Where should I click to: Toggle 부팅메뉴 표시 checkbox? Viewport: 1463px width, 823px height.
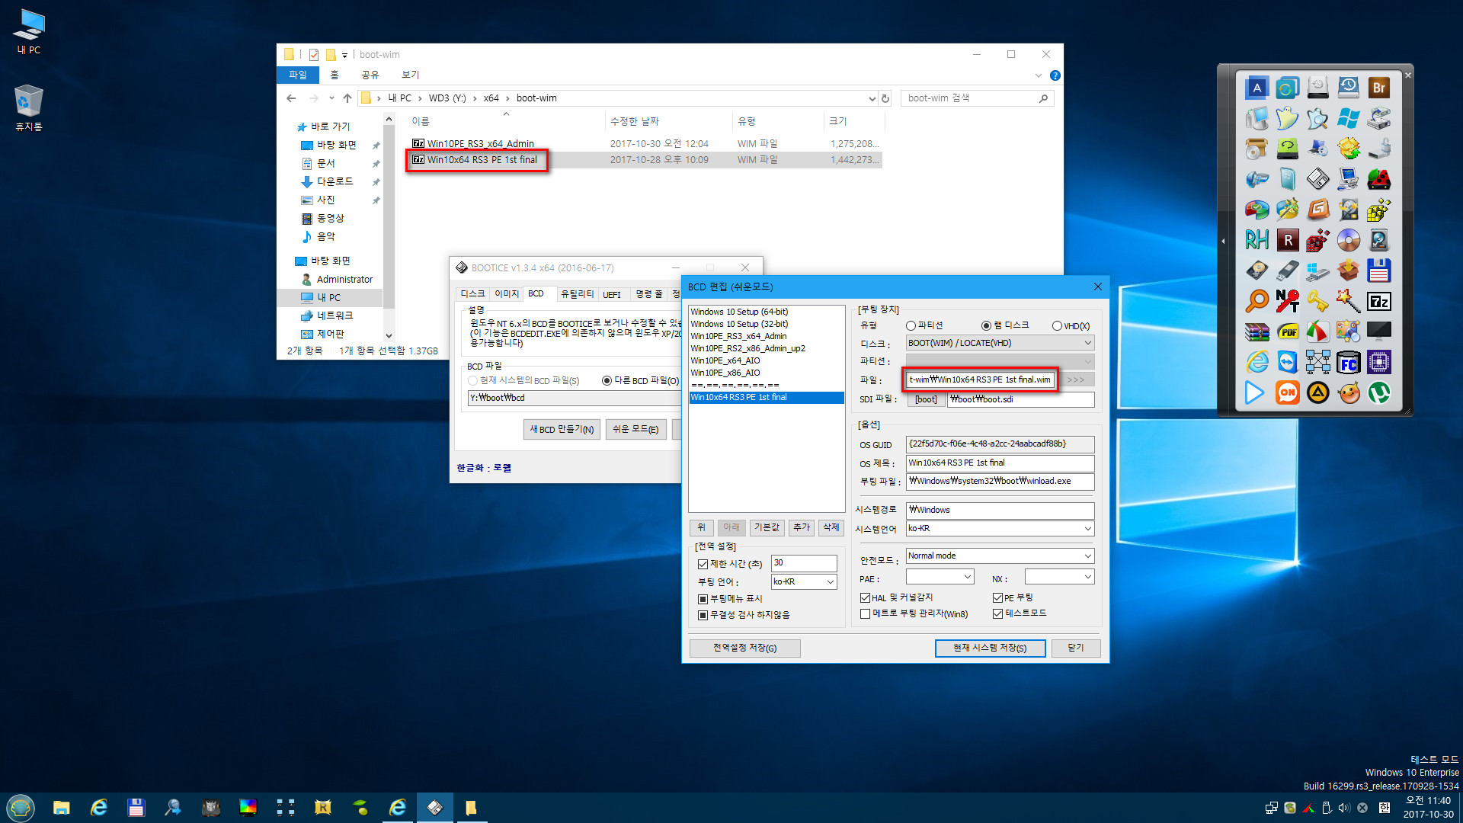tap(703, 599)
